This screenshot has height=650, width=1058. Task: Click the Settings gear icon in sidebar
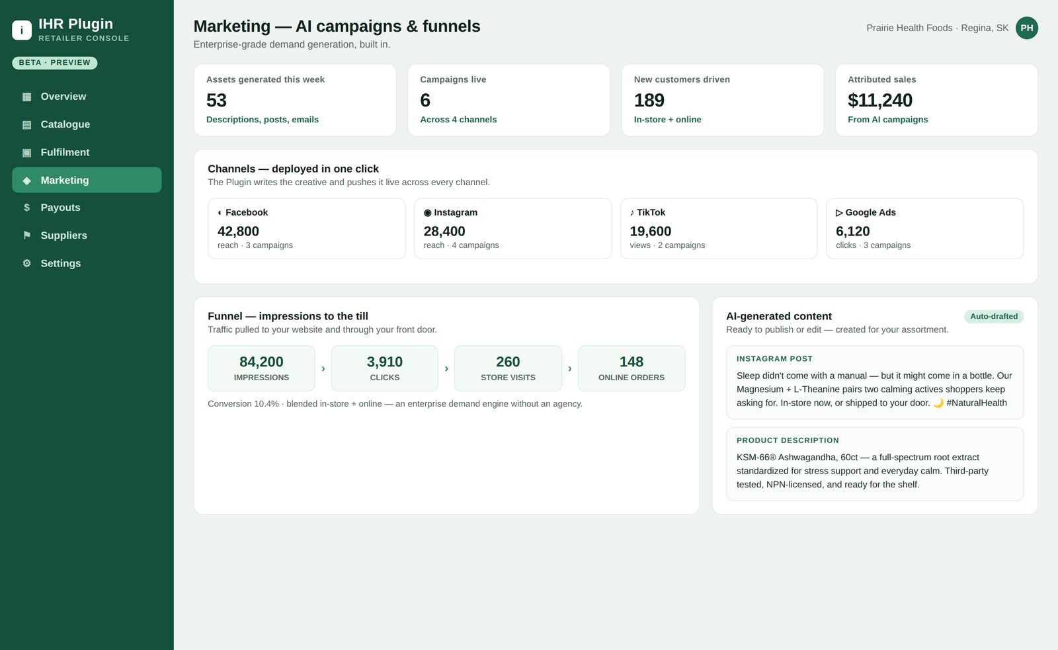(x=26, y=263)
